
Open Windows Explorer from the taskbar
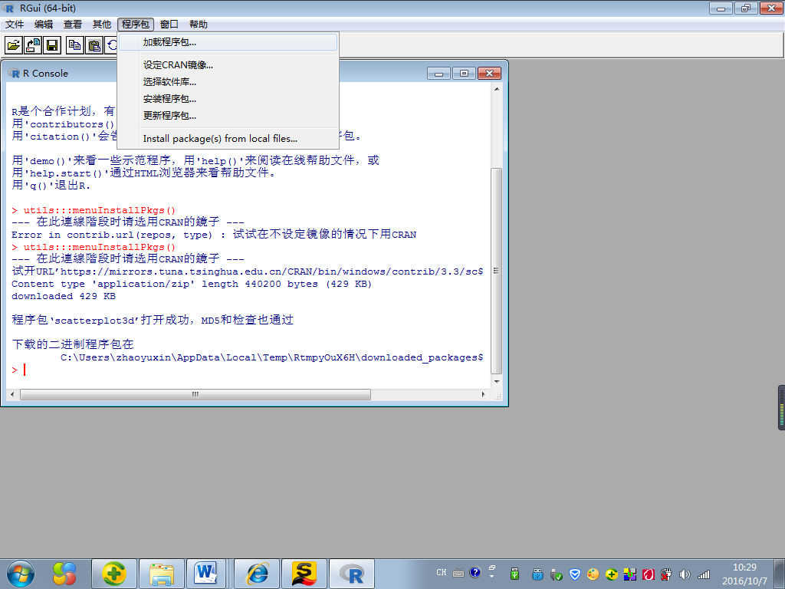162,574
